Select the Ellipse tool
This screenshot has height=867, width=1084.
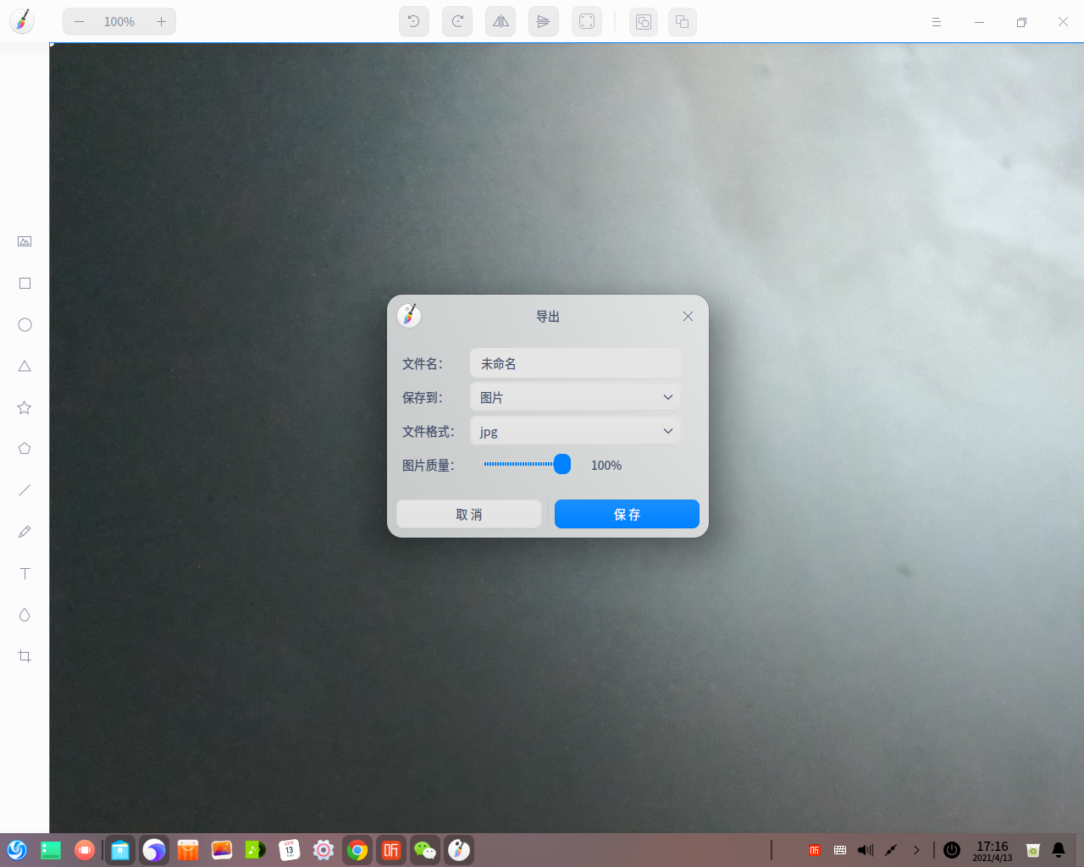[25, 324]
